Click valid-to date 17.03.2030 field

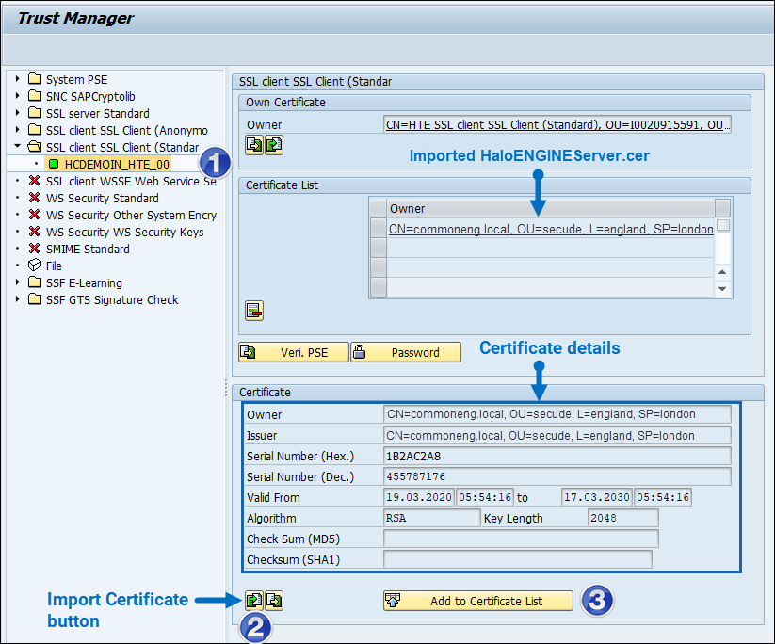coord(597,497)
